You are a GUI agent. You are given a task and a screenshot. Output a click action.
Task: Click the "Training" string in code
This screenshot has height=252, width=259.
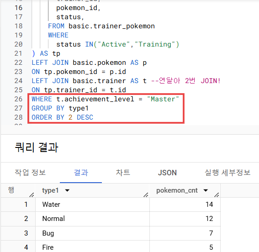pyautogui.click(x=155, y=44)
